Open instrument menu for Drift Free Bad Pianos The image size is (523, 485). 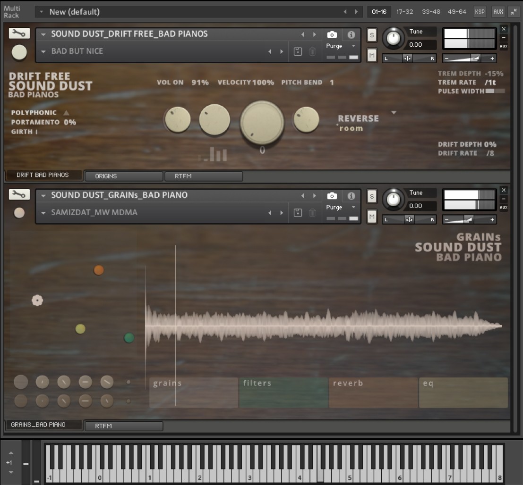(x=43, y=34)
